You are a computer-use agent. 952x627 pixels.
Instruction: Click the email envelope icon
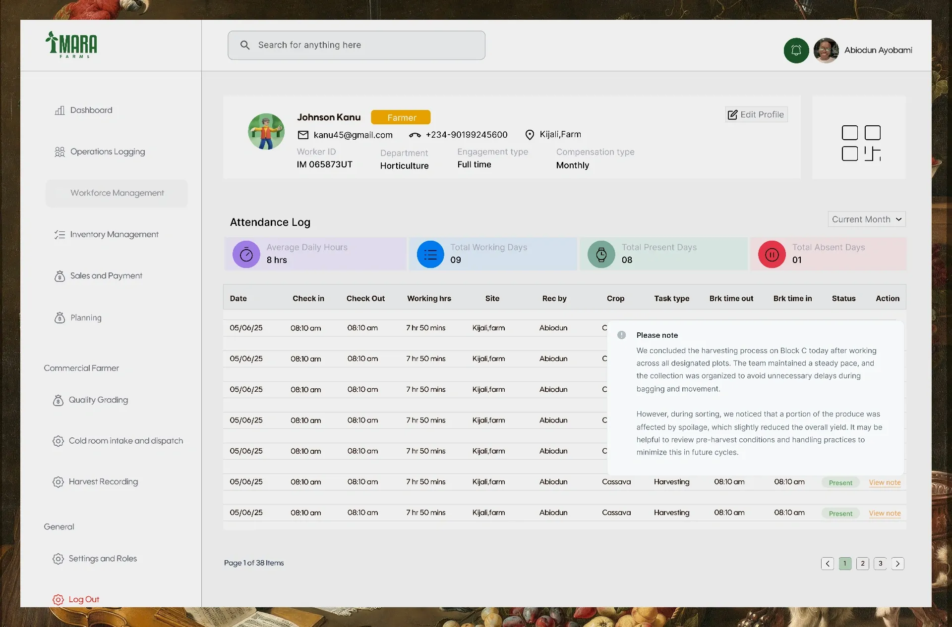[x=303, y=135]
